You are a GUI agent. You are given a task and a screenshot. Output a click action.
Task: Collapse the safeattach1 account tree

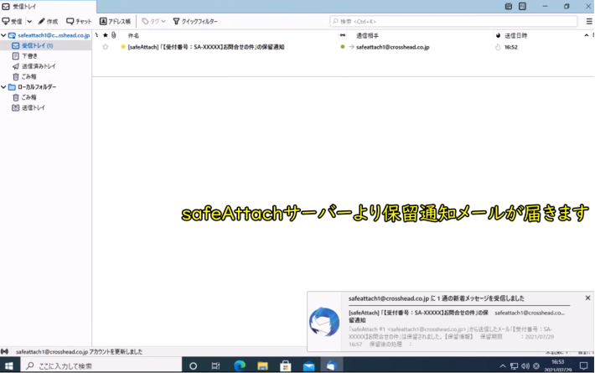point(3,35)
